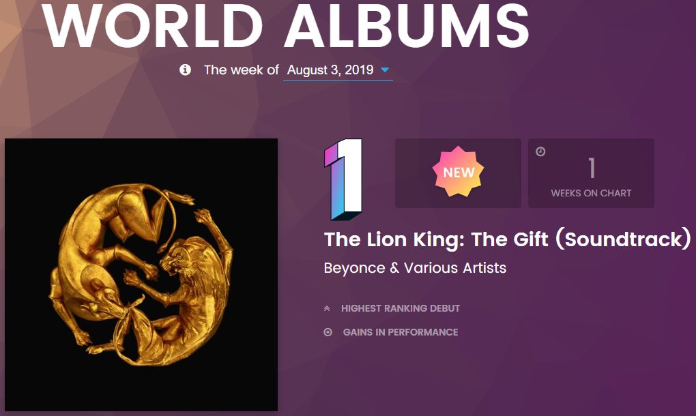Screen dimensions: 696x416
Task: Click the World Albums heading
Action: coord(286,25)
